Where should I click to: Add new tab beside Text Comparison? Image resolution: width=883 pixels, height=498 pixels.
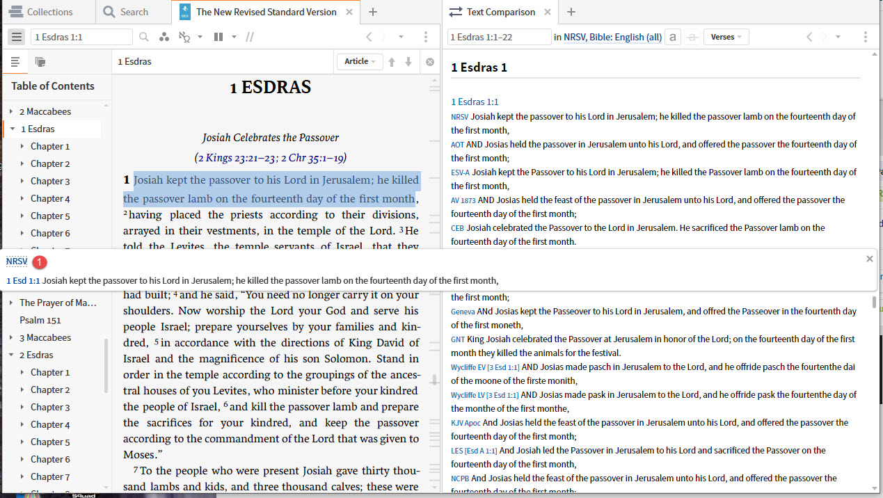pyautogui.click(x=571, y=12)
